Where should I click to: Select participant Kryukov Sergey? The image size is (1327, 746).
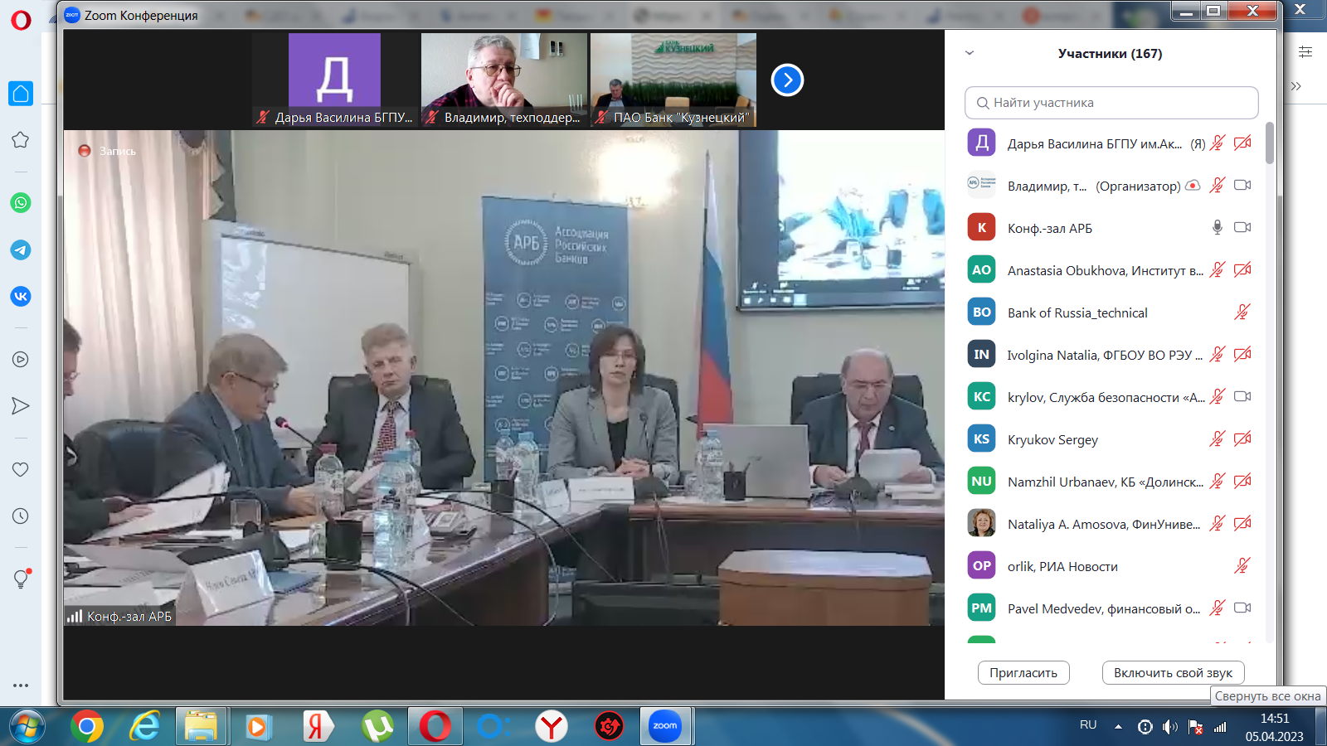coord(1052,439)
